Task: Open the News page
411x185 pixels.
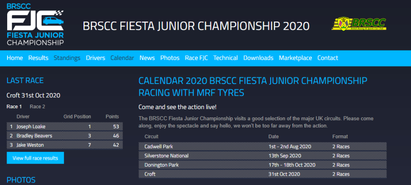Action: click(x=147, y=58)
